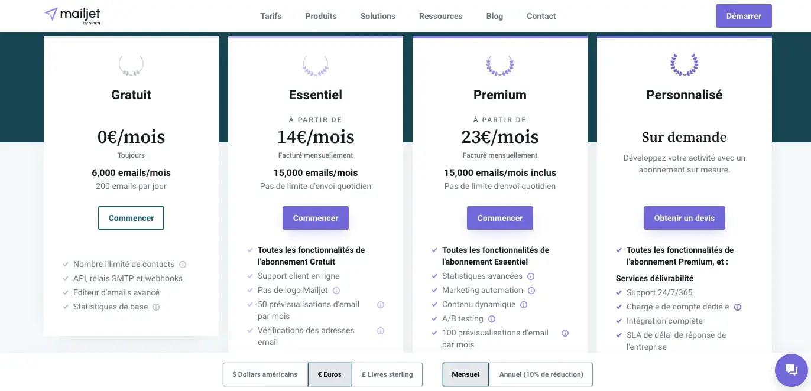Open the chat support bubble icon

(791, 370)
